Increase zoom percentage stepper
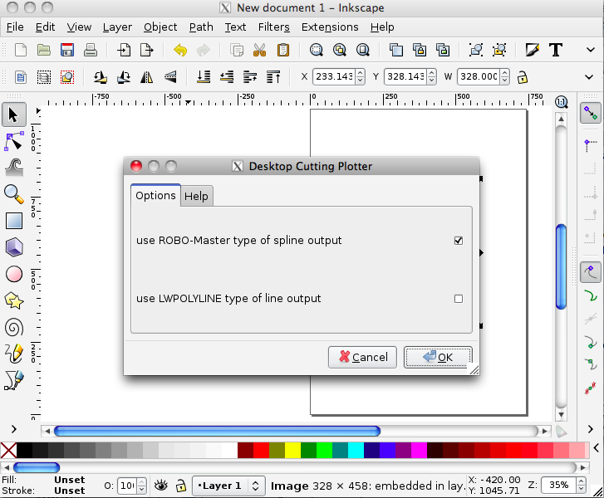Image resolution: width=604 pixels, height=498 pixels. pos(582,481)
